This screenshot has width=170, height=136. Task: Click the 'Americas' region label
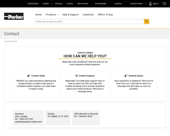pos(19,114)
